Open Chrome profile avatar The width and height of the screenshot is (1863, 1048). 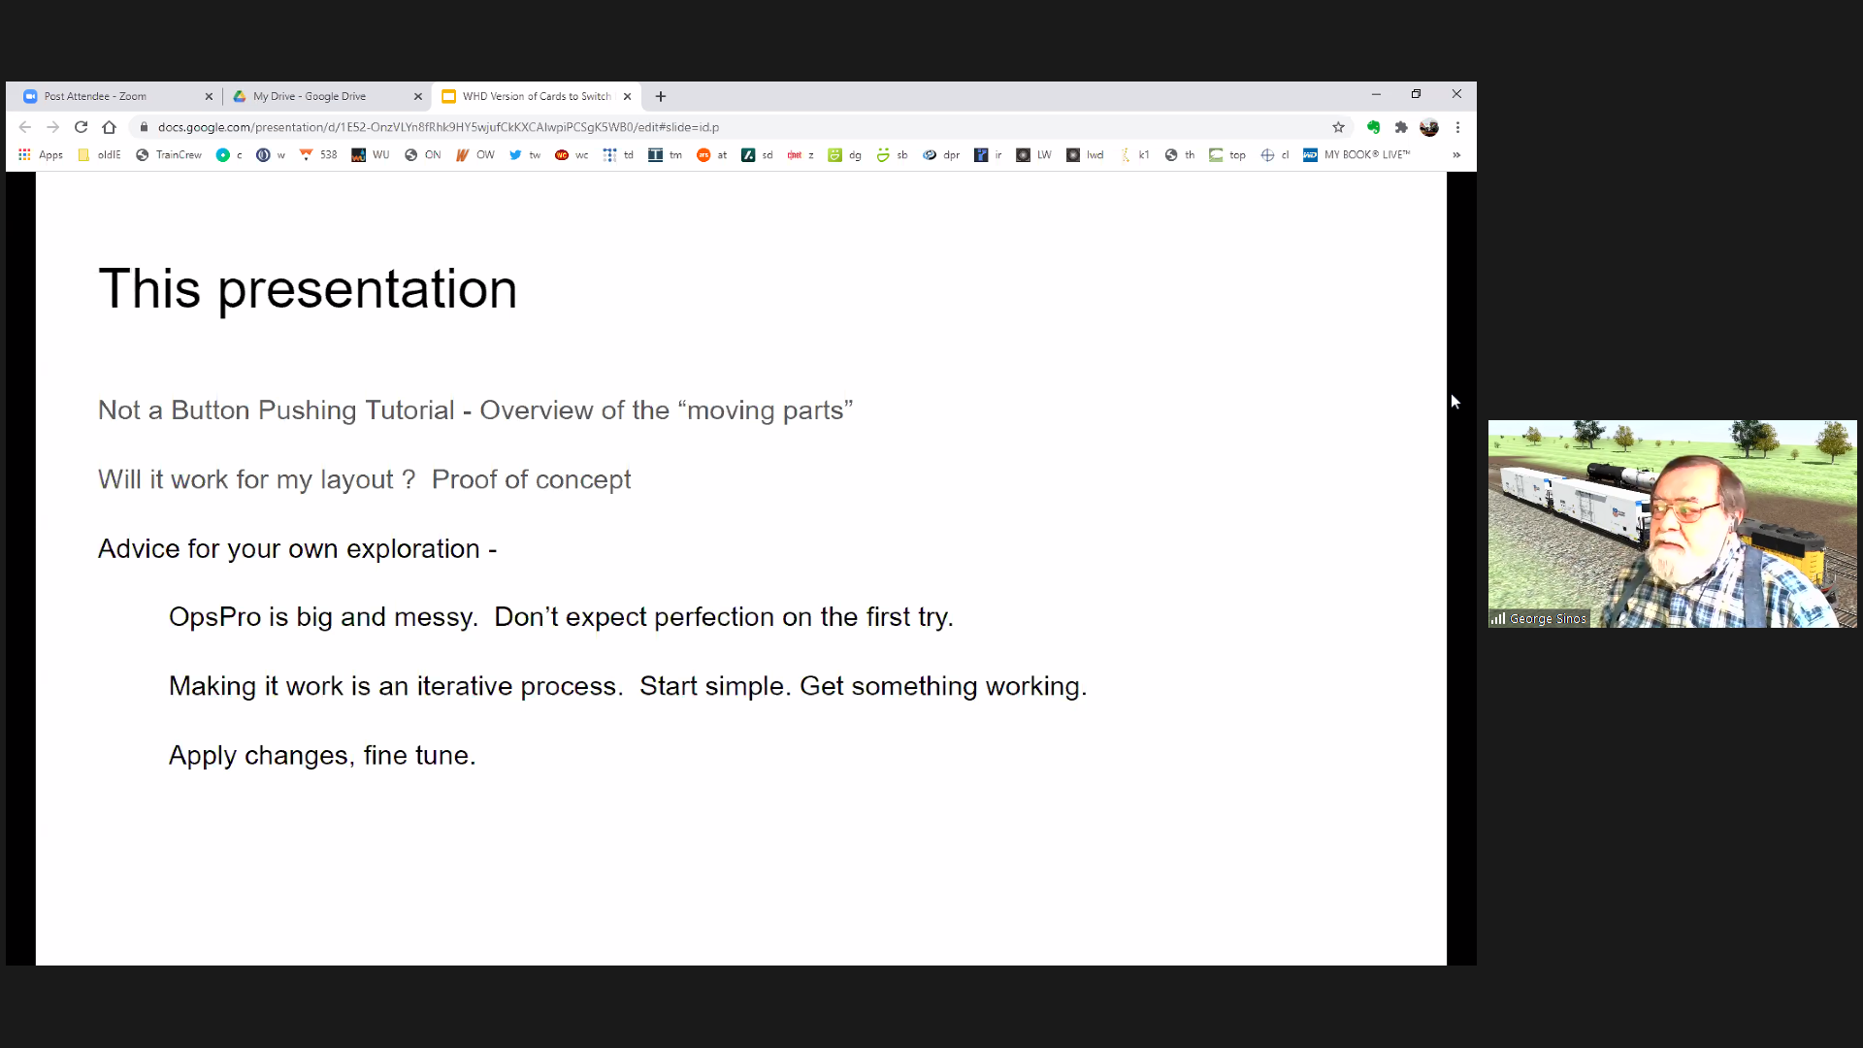[1429, 127]
